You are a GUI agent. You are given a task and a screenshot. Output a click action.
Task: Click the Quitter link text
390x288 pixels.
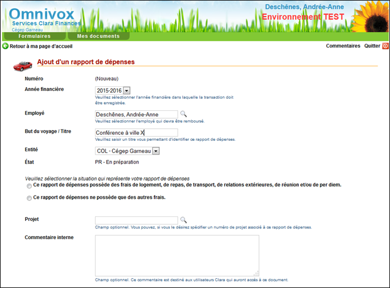(x=372, y=46)
